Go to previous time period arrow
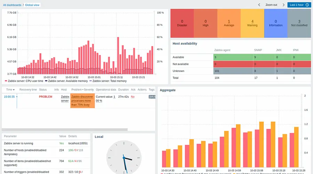 (259, 5)
